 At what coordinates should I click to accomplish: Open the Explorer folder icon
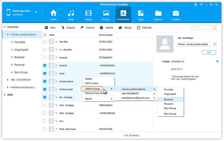tap(158, 13)
